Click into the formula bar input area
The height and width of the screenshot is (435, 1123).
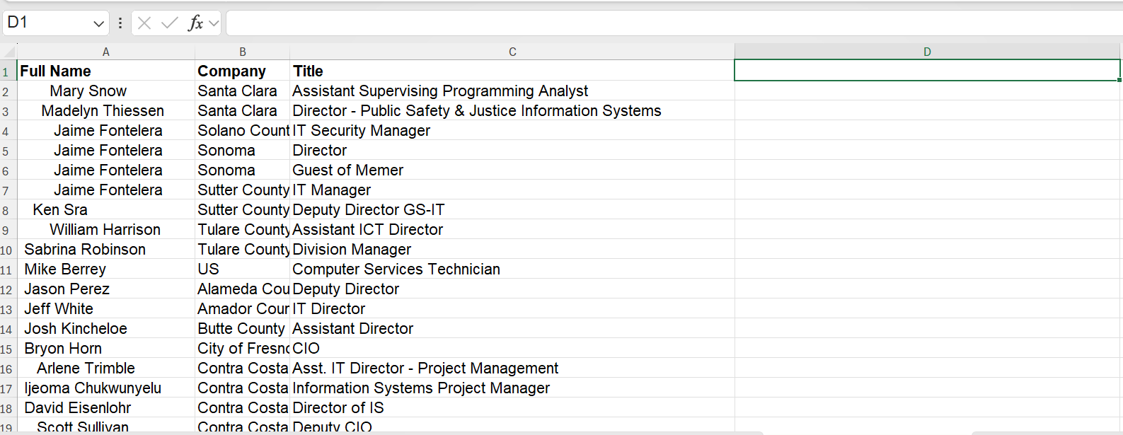(x=637, y=23)
